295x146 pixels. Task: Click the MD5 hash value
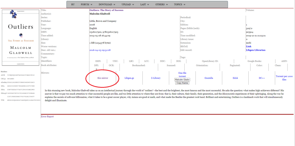tap(21, 86)
